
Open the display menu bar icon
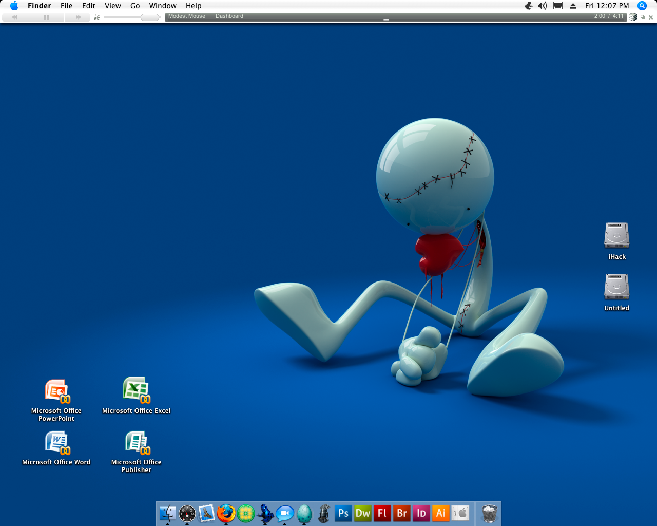click(x=558, y=6)
